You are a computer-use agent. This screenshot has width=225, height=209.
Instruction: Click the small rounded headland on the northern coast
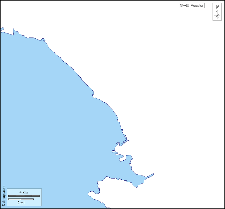[43, 40]
